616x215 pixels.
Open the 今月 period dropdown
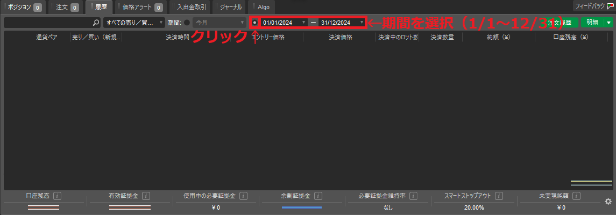pyautogui.click(x=219, y=23)
